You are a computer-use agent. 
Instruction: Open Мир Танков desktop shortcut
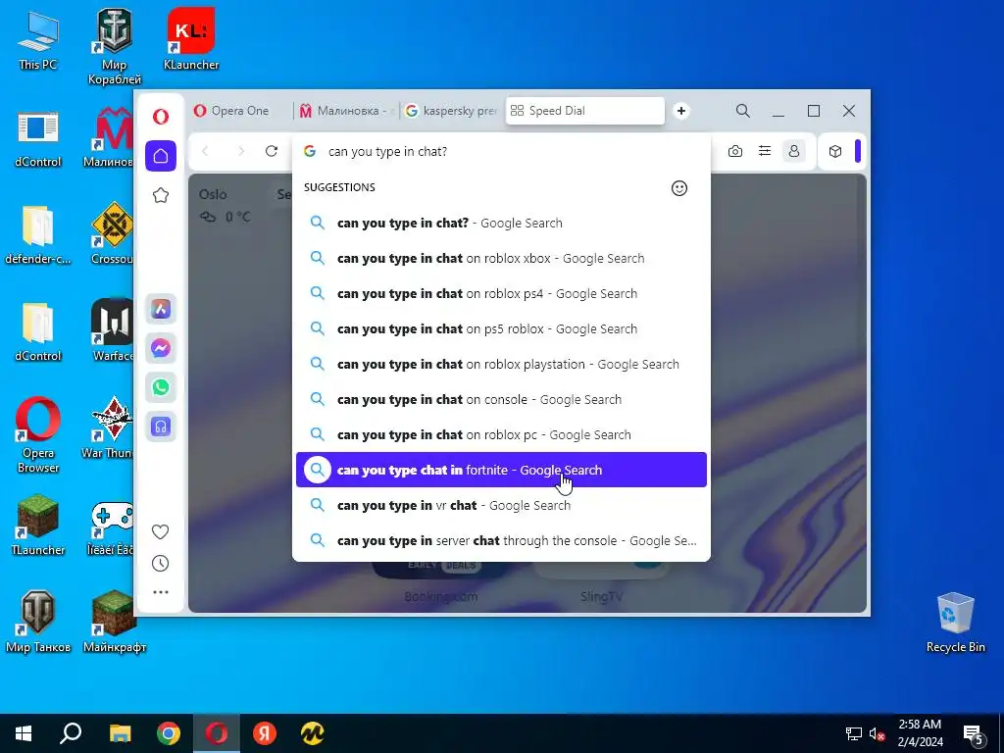click(38, 623)
